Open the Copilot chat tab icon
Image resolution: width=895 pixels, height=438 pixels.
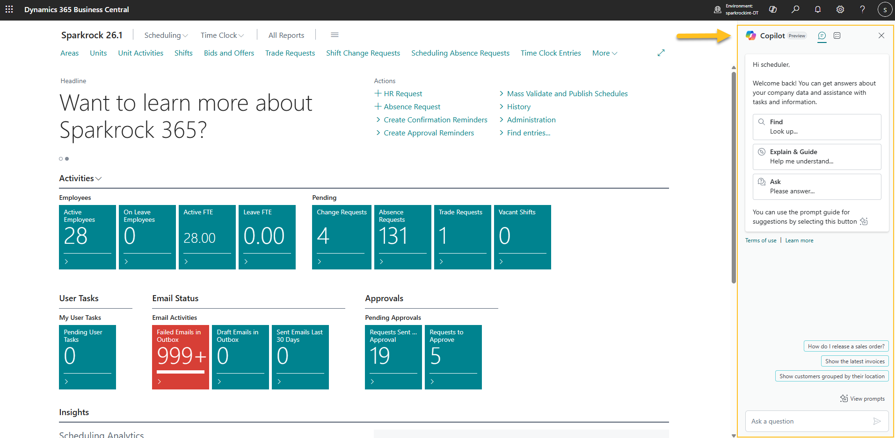(x=822, y=35)
